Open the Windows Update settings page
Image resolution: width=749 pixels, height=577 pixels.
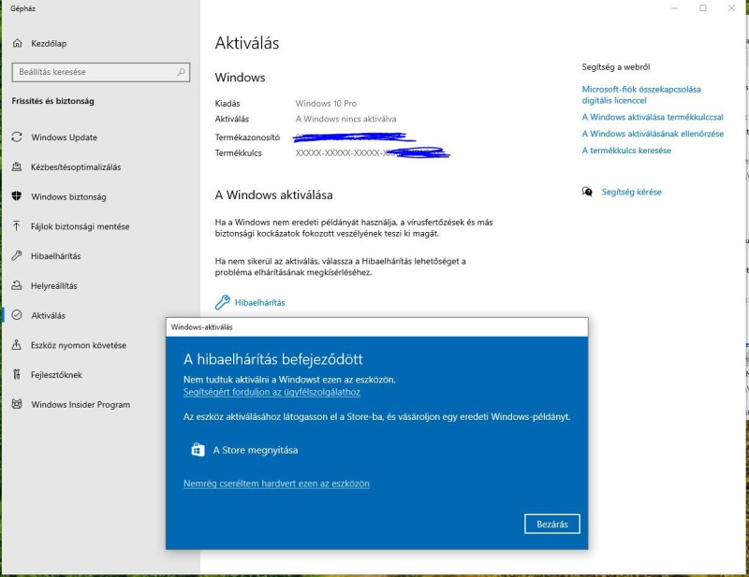pos(64,137)
